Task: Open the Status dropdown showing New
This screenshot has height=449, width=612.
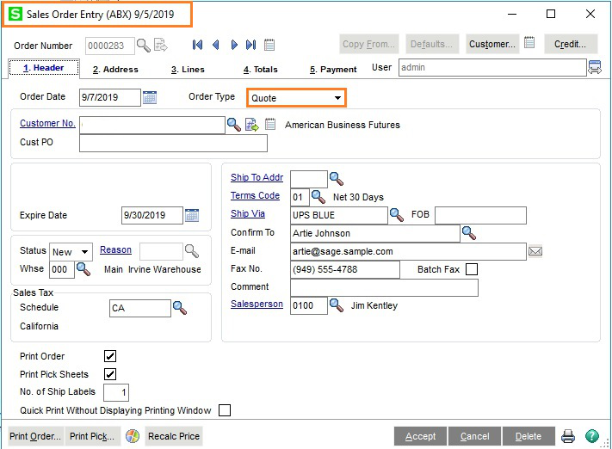Action: [x=71, y=252]
